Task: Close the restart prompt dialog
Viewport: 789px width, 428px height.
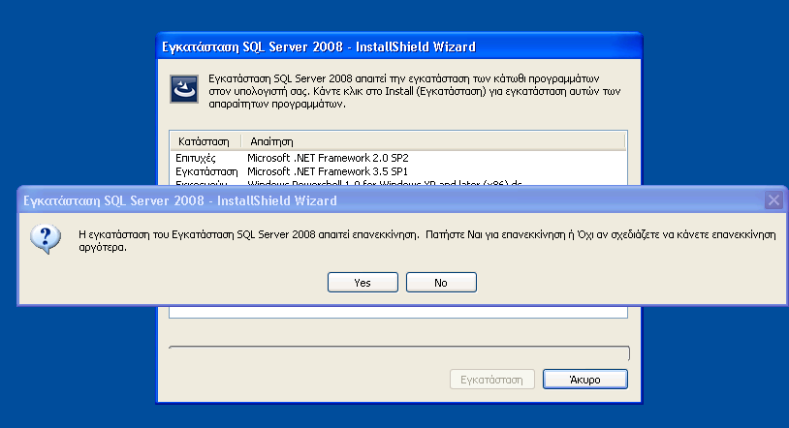Action: (x=773, y=200)
